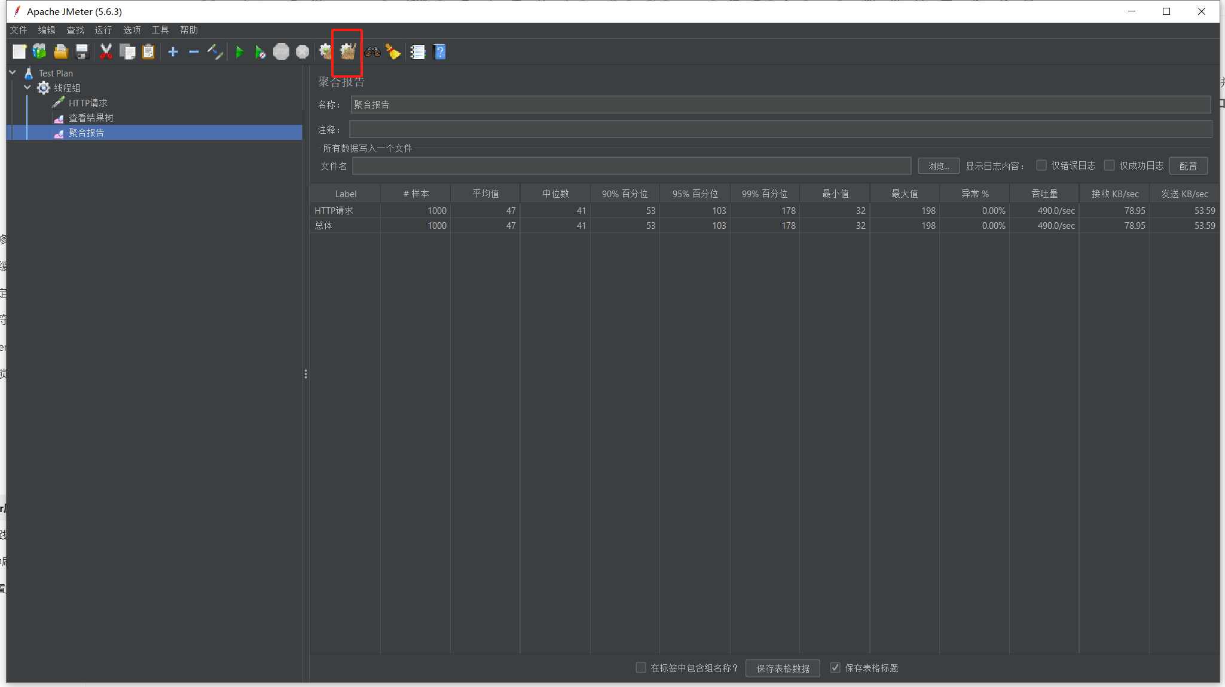
Task: Start the test with green play icon
Action: [239, 52]
